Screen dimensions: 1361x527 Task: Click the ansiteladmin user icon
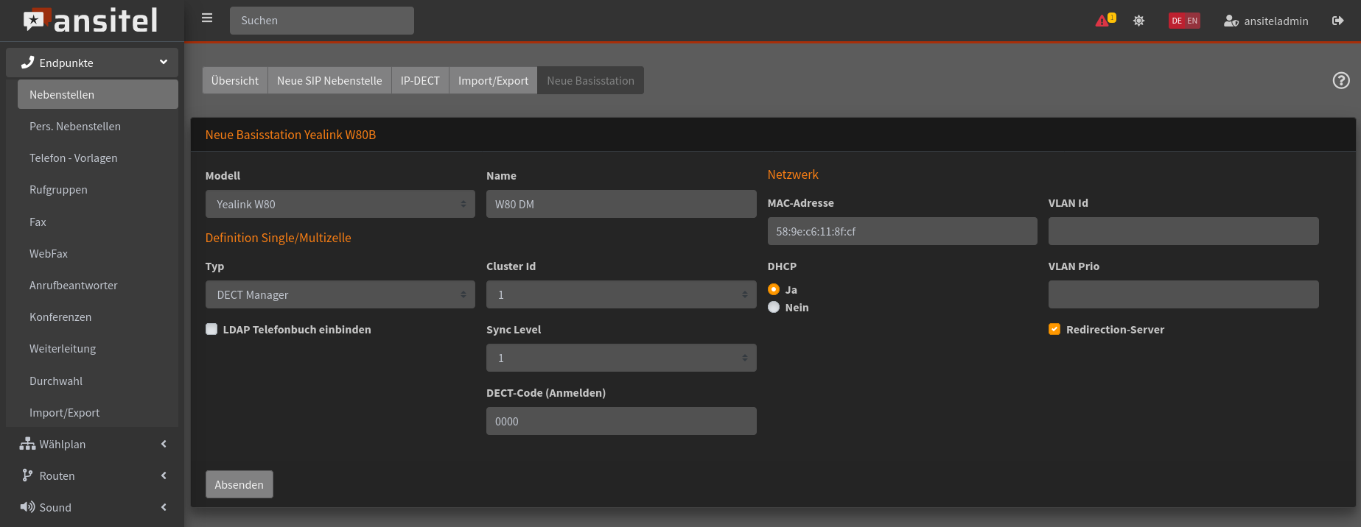click(1231, 21)
